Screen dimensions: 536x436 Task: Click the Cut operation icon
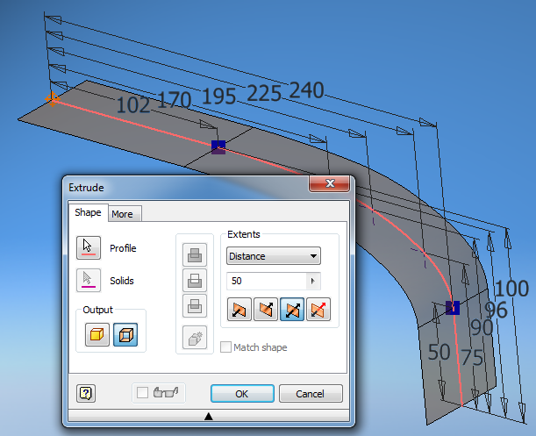click(x=195, y=280)
